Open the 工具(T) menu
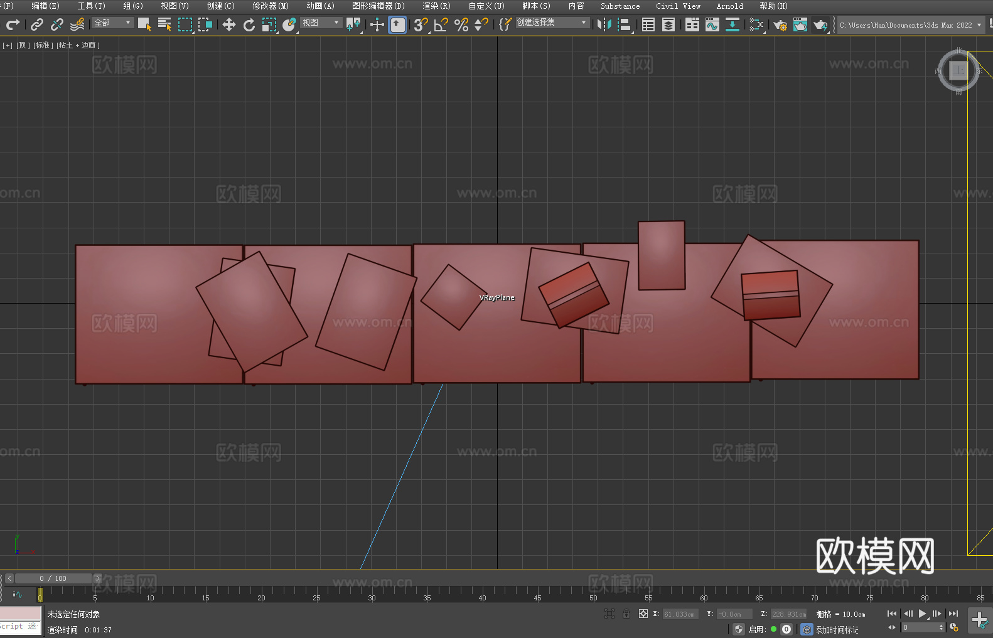 [x=92, y=6]
